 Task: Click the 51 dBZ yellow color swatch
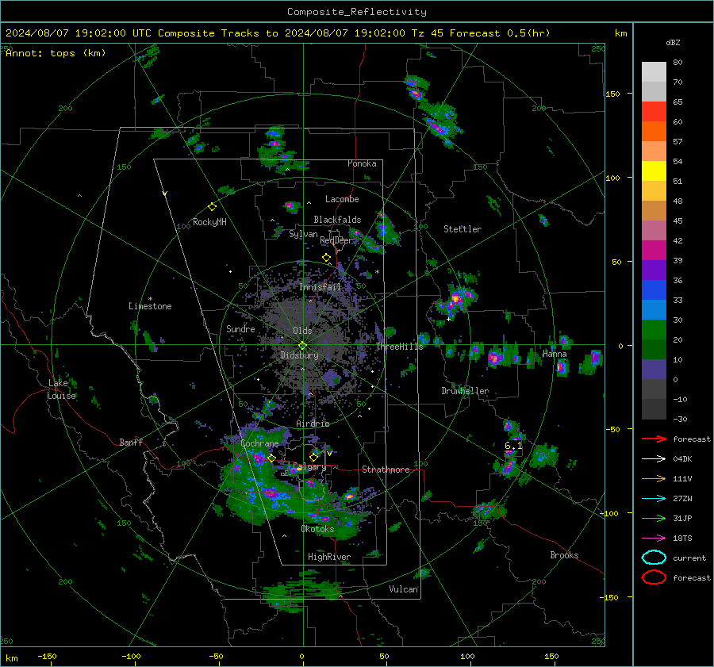coord(654,171)
